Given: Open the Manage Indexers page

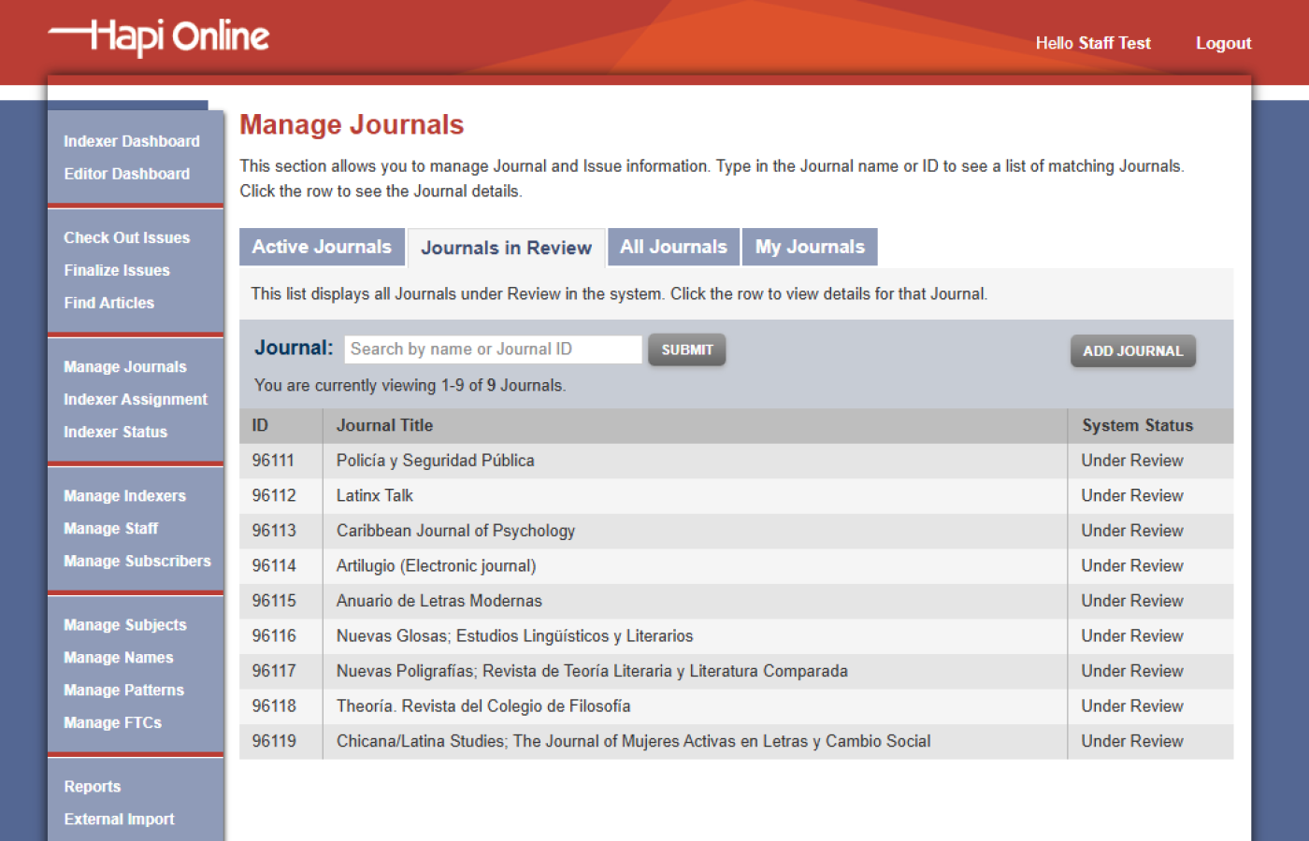Looking at the screenshot, I should tap(124, 495).
